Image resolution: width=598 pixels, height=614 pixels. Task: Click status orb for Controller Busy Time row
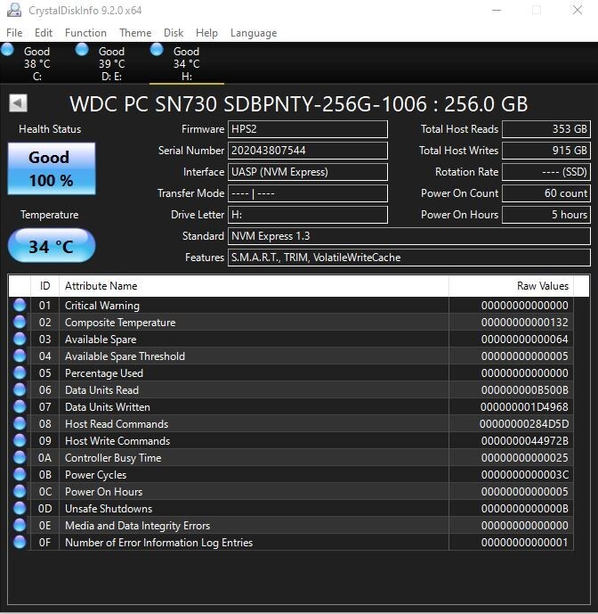[x=20, y=457]
